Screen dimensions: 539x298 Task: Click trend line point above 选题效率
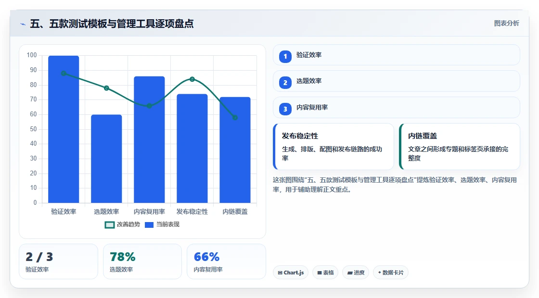[x=106, y=88]
